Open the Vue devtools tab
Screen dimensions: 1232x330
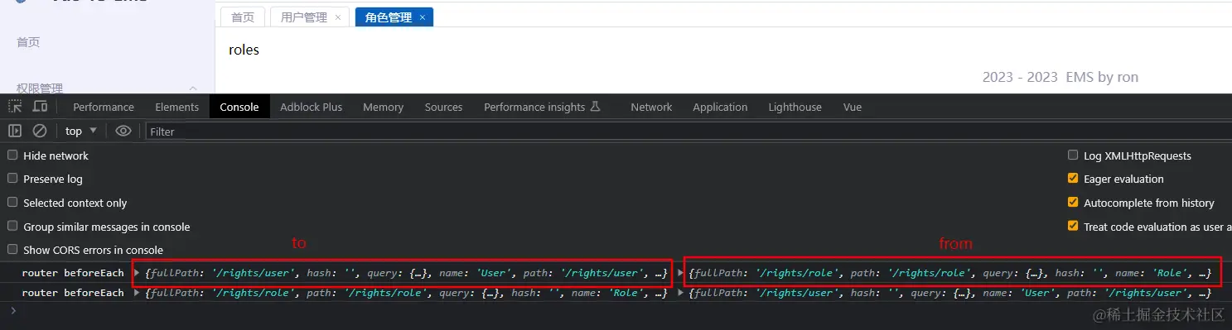(x=853, y=107)
